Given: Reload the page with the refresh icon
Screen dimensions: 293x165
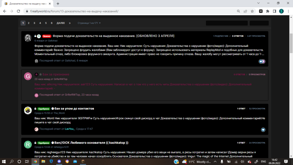Looking at the screenshot, I should click(x=18, y=11).
